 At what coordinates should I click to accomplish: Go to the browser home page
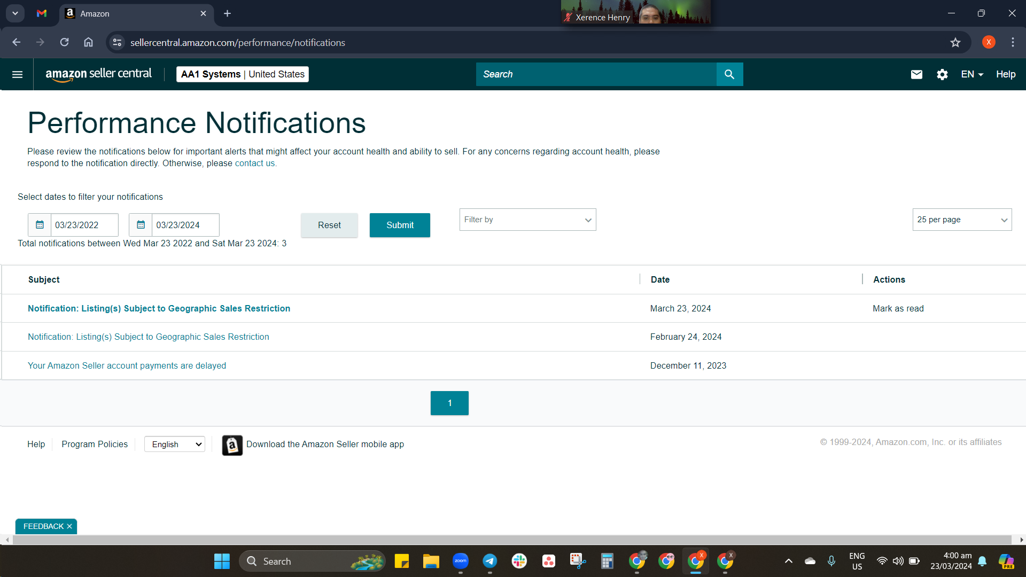click(x=88, y=42)
